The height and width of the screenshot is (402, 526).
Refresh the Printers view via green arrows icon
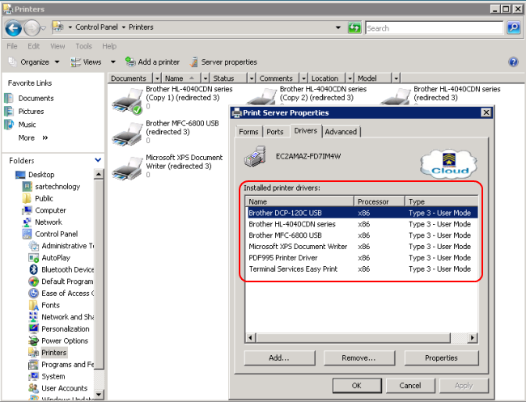point(354,28)
